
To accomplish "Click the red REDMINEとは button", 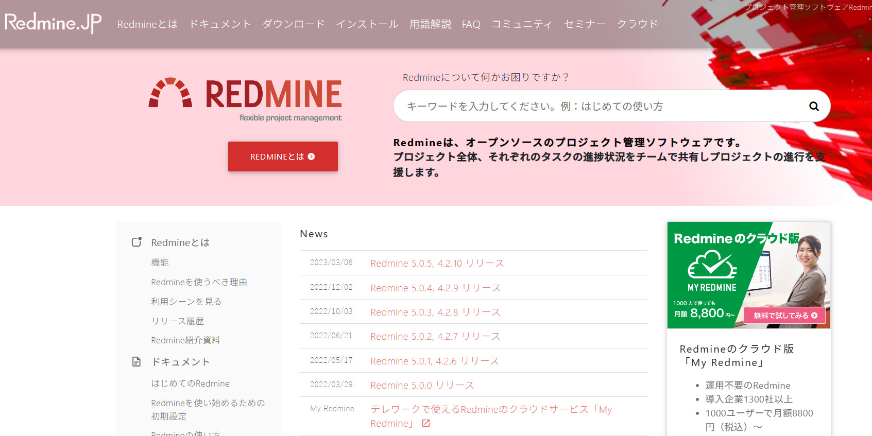I will [x=283, y=156].
